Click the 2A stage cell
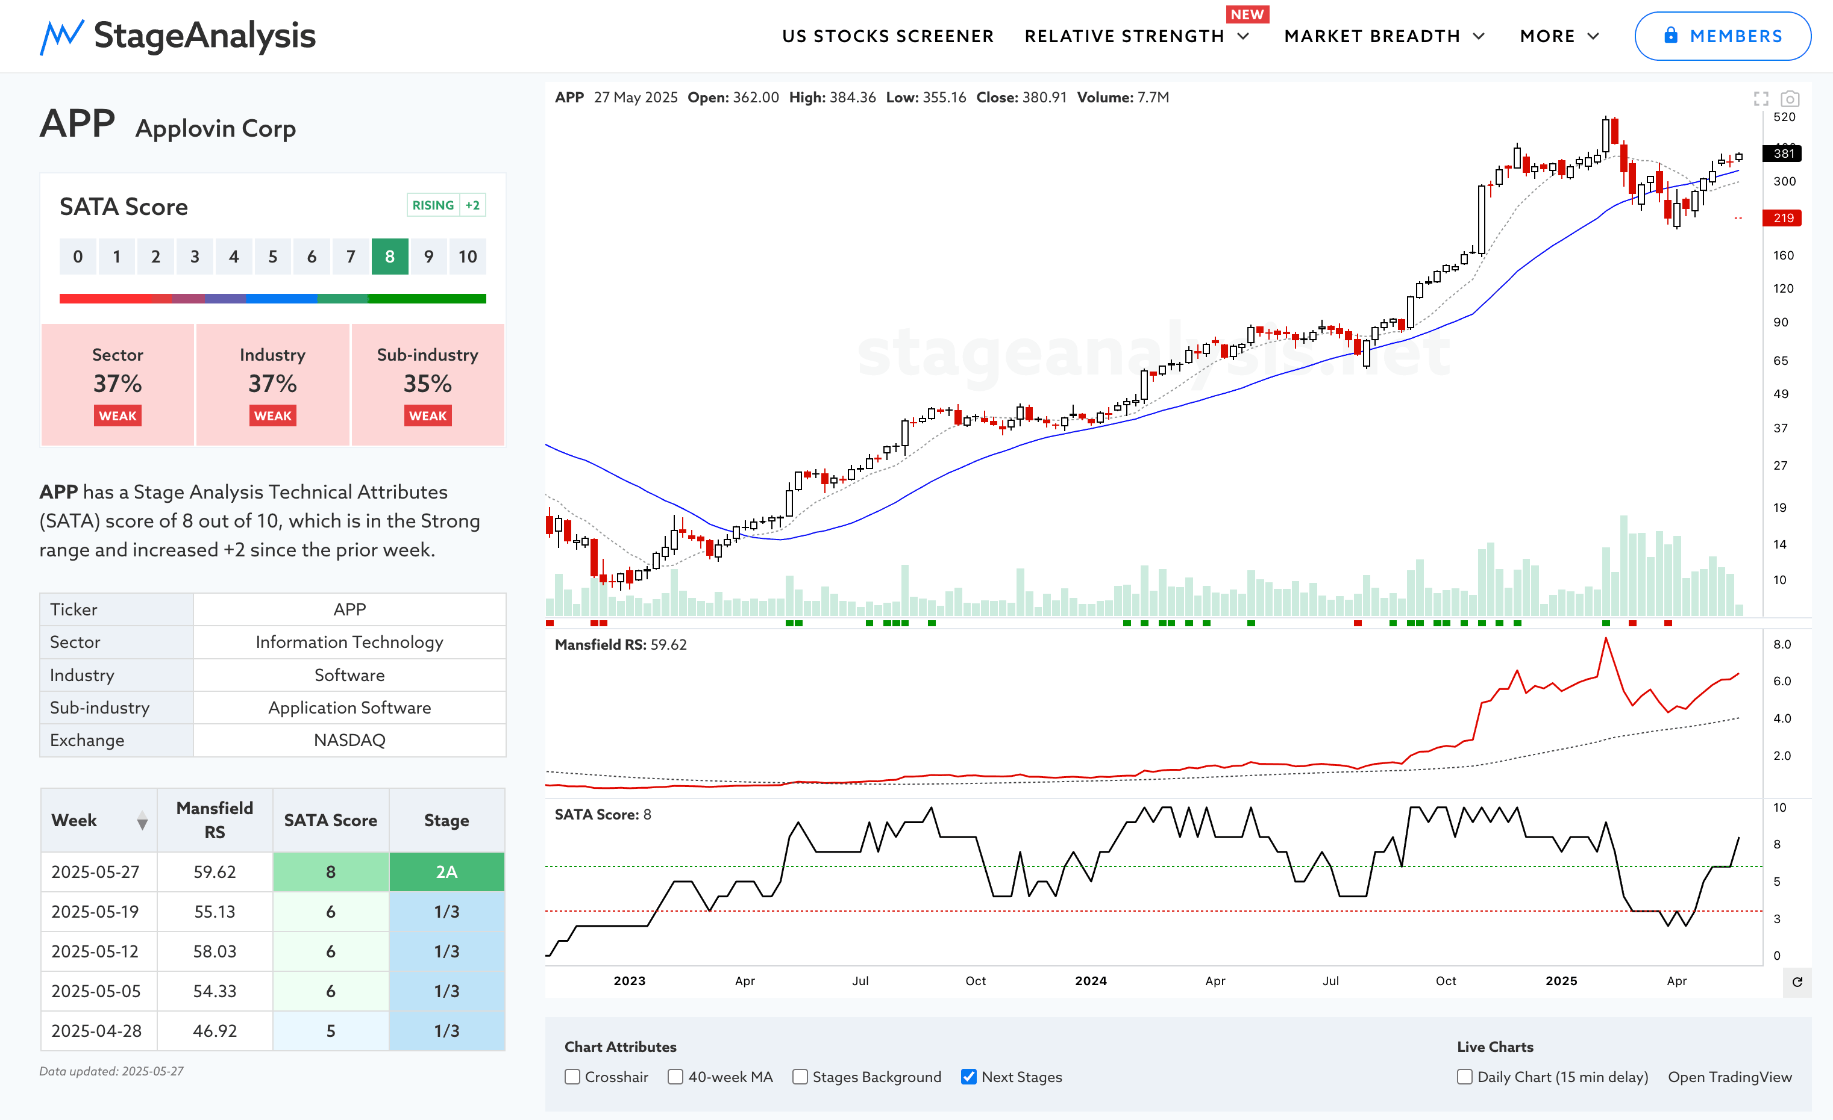The width and height of the screenshot is (1833, 1120). pos(447,872)
